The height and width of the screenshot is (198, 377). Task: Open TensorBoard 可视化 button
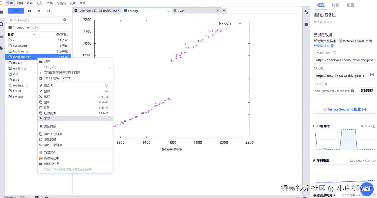(345, 109)
